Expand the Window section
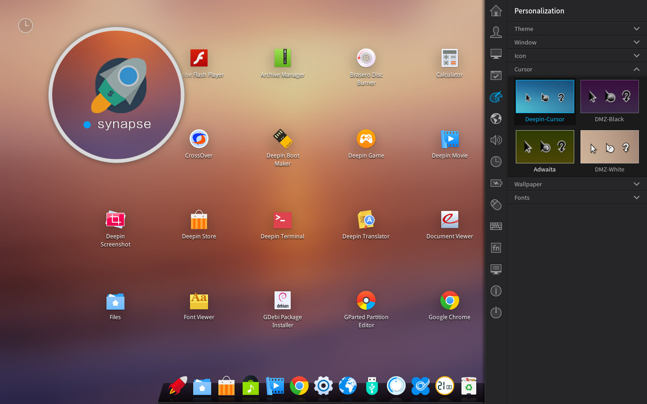 (x=577, y=42)
